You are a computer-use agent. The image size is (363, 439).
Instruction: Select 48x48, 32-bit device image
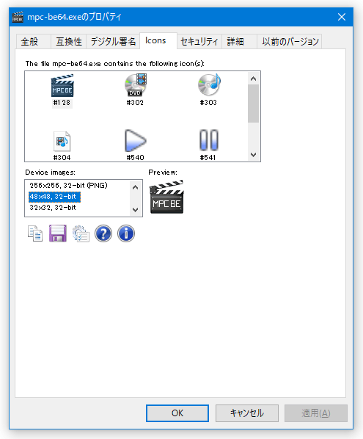(54, 197)
